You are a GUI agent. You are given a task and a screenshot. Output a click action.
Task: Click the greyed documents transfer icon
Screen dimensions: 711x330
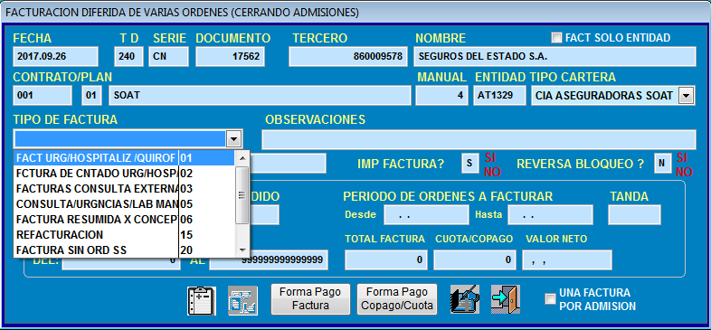(x=242, y=300)
